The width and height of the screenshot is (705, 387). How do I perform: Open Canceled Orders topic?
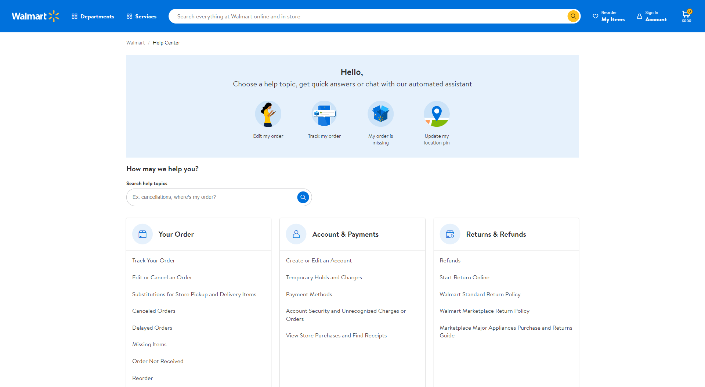coord(154,311)
